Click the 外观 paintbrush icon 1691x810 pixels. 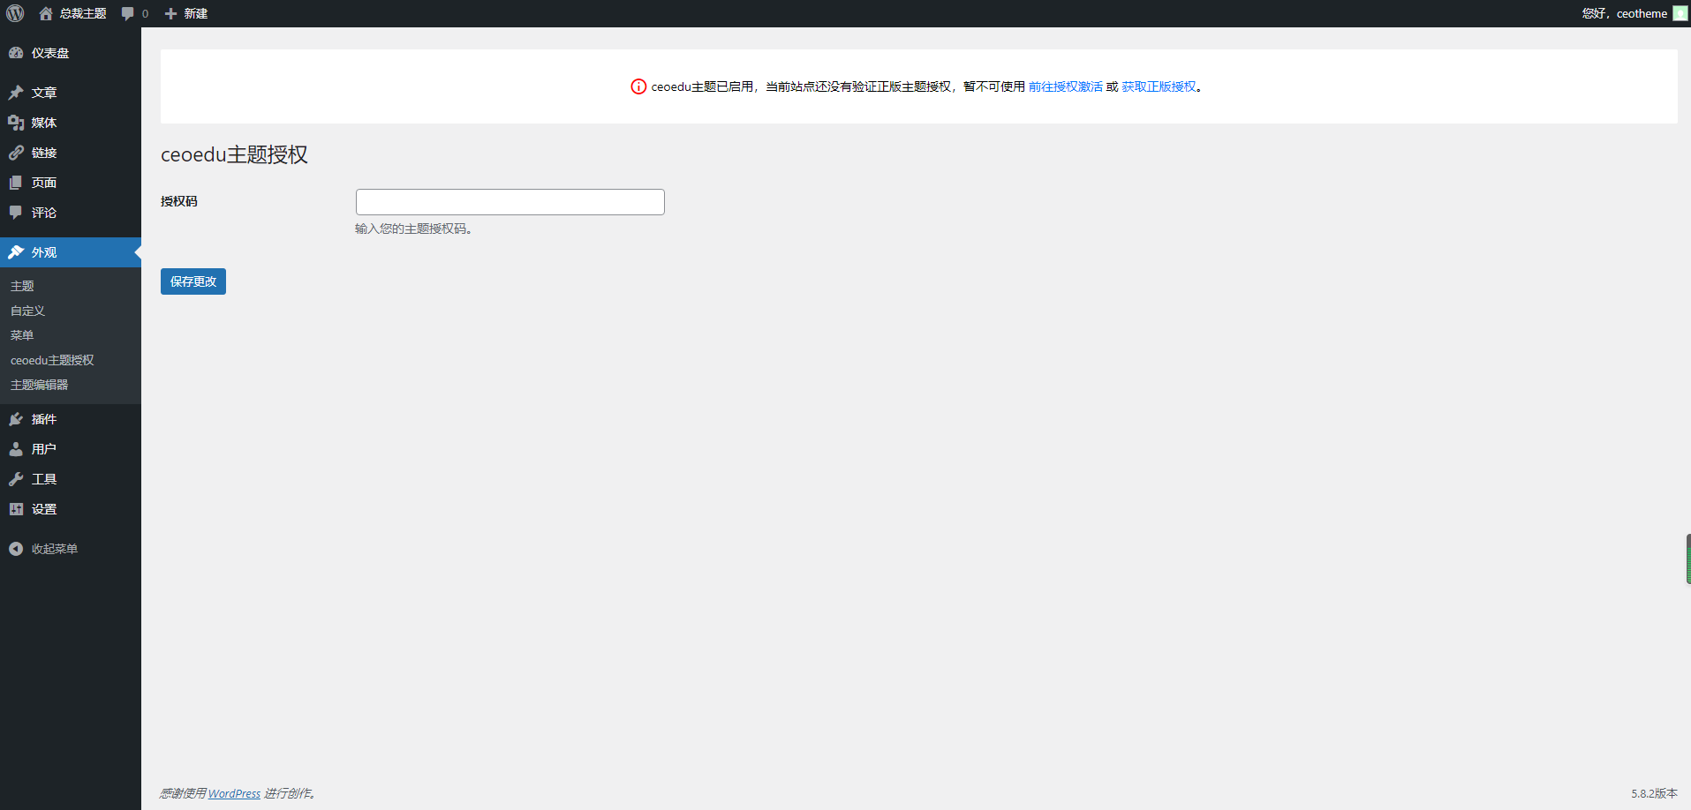[16, 252]
